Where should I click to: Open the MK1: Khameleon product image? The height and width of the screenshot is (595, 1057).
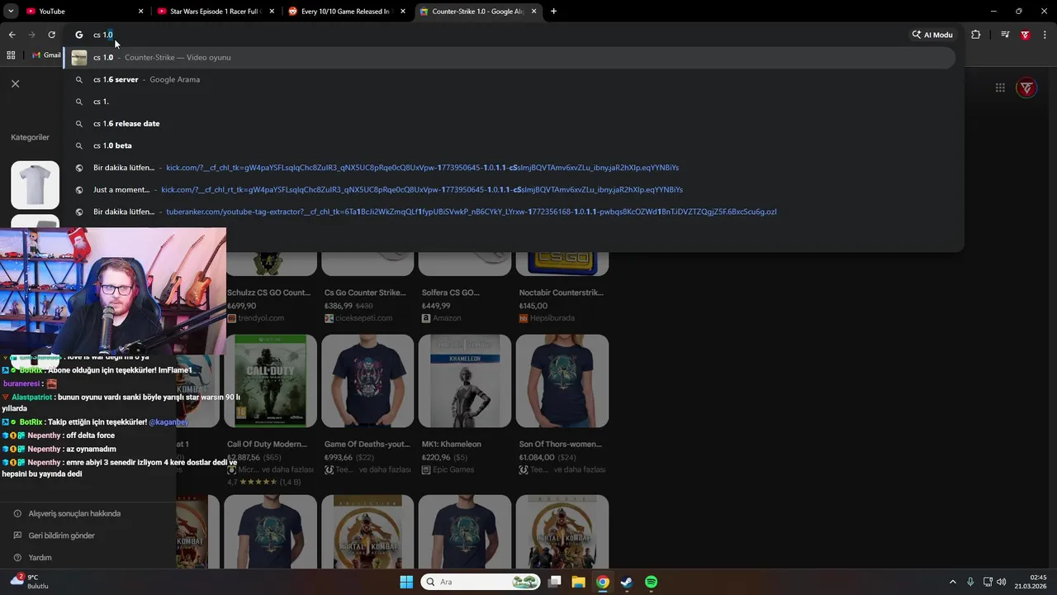465,381
